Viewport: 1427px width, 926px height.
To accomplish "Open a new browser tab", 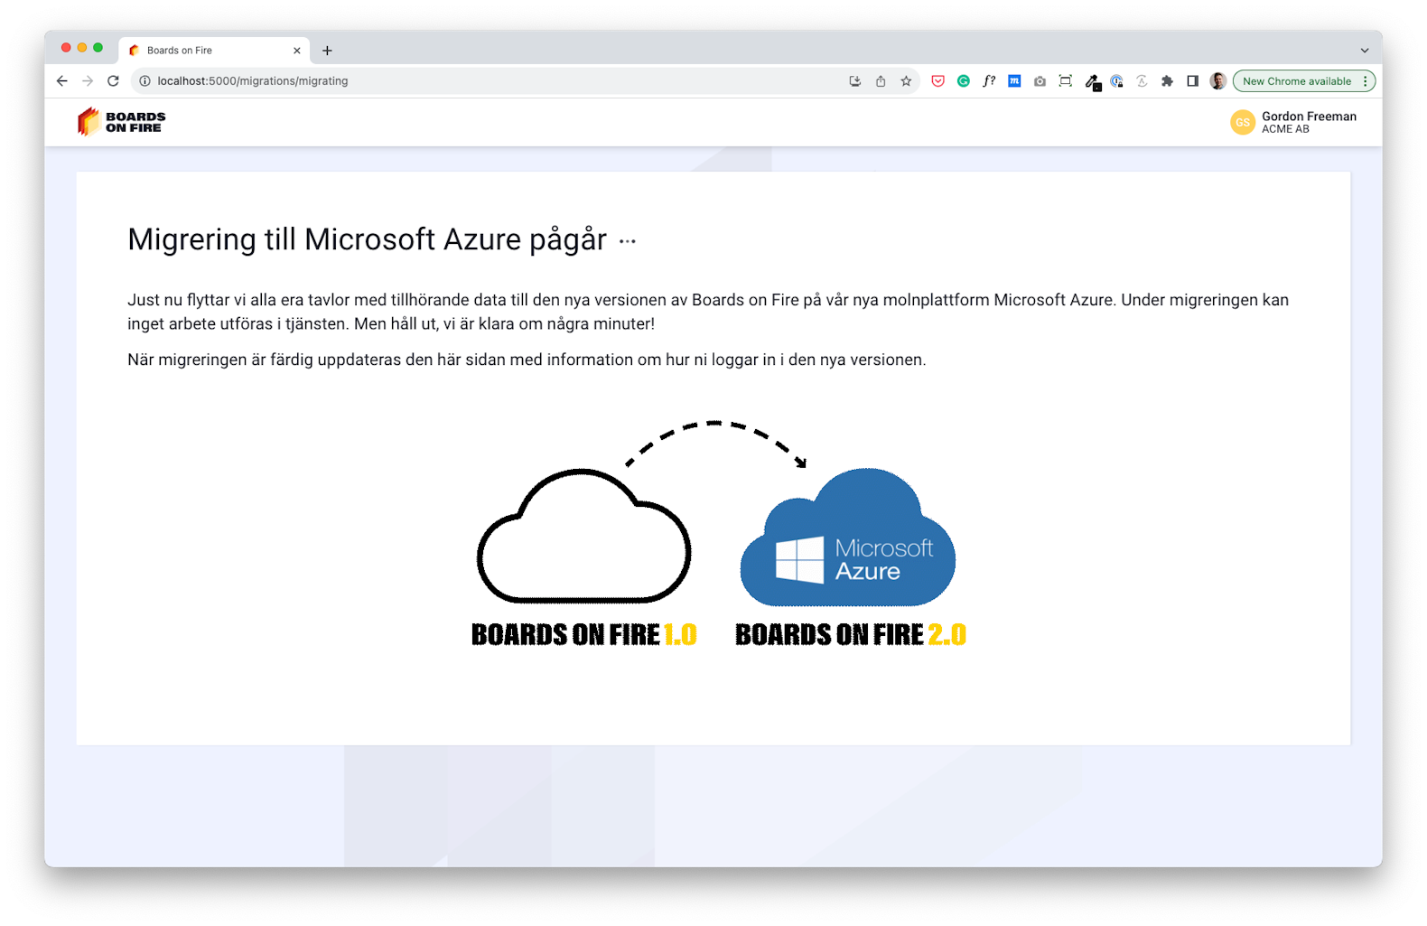I will (327, 51).
